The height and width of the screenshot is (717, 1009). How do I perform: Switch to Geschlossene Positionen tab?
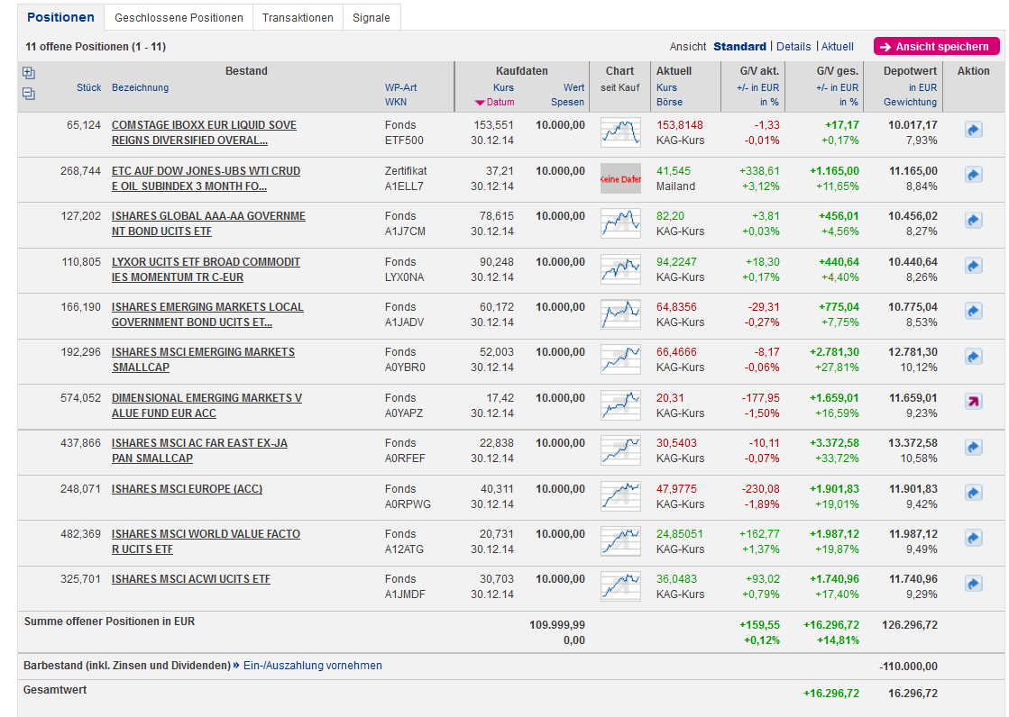[x=179, y=18]
